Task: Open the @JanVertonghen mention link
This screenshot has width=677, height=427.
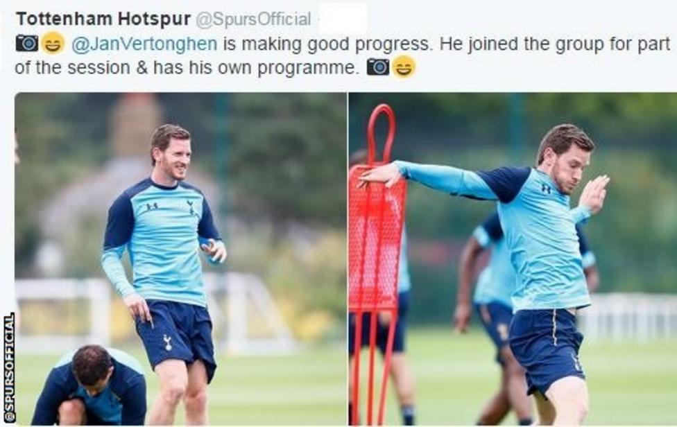Action: pos(144,44)
